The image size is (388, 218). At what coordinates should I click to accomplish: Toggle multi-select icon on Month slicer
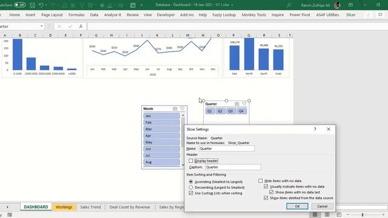175,108
